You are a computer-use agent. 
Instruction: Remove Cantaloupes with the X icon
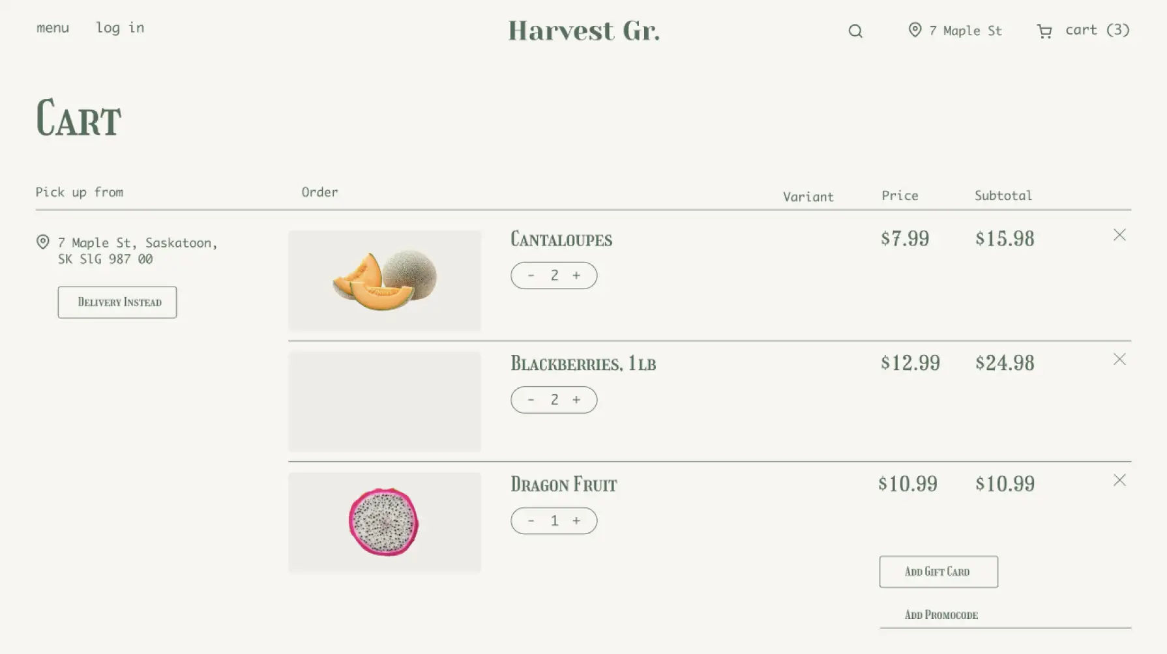[1119, 235]
